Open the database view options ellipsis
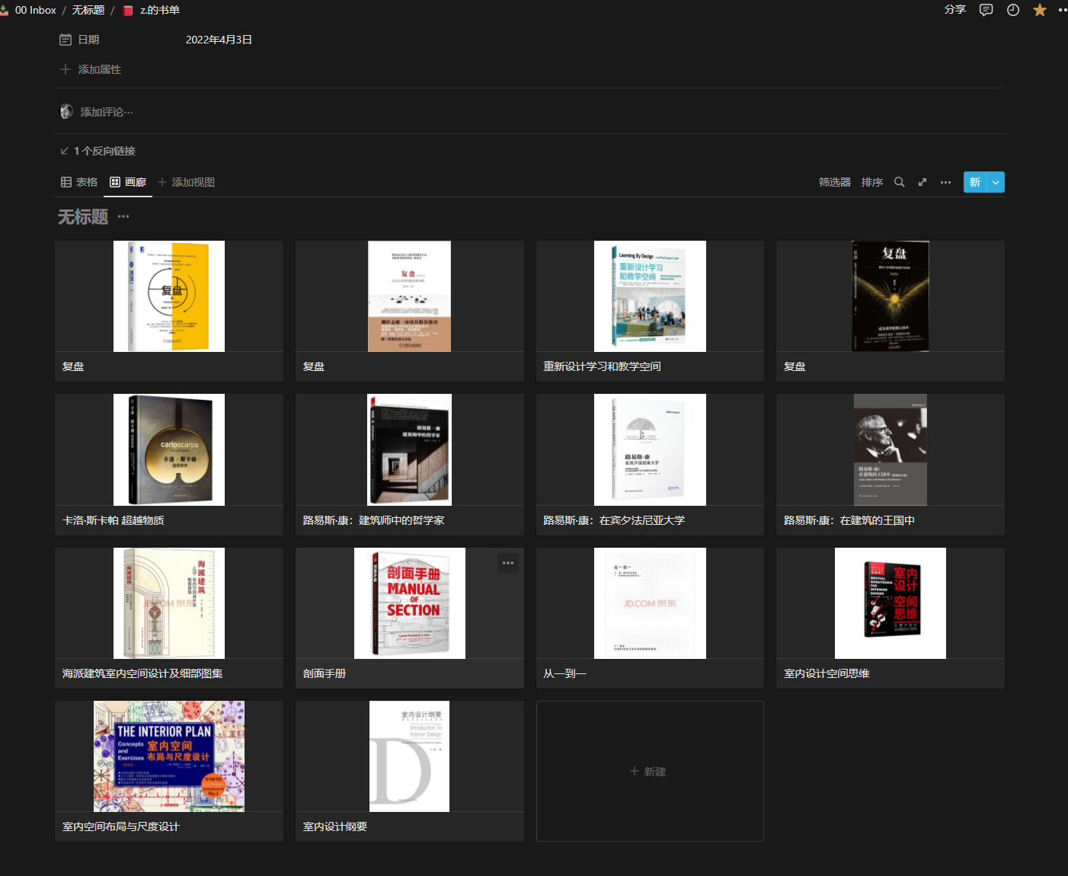The width and height of the screenshot is (1068, 876). click(x=945, y=182)
